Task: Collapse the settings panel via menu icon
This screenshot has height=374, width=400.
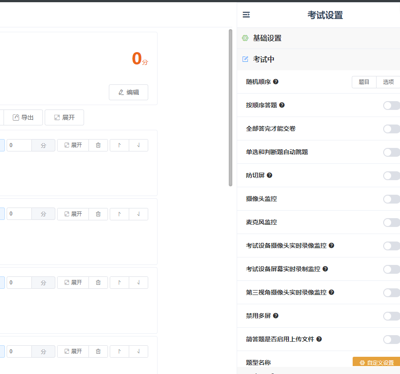Action: pyautogui.click(x=246, y=15)
